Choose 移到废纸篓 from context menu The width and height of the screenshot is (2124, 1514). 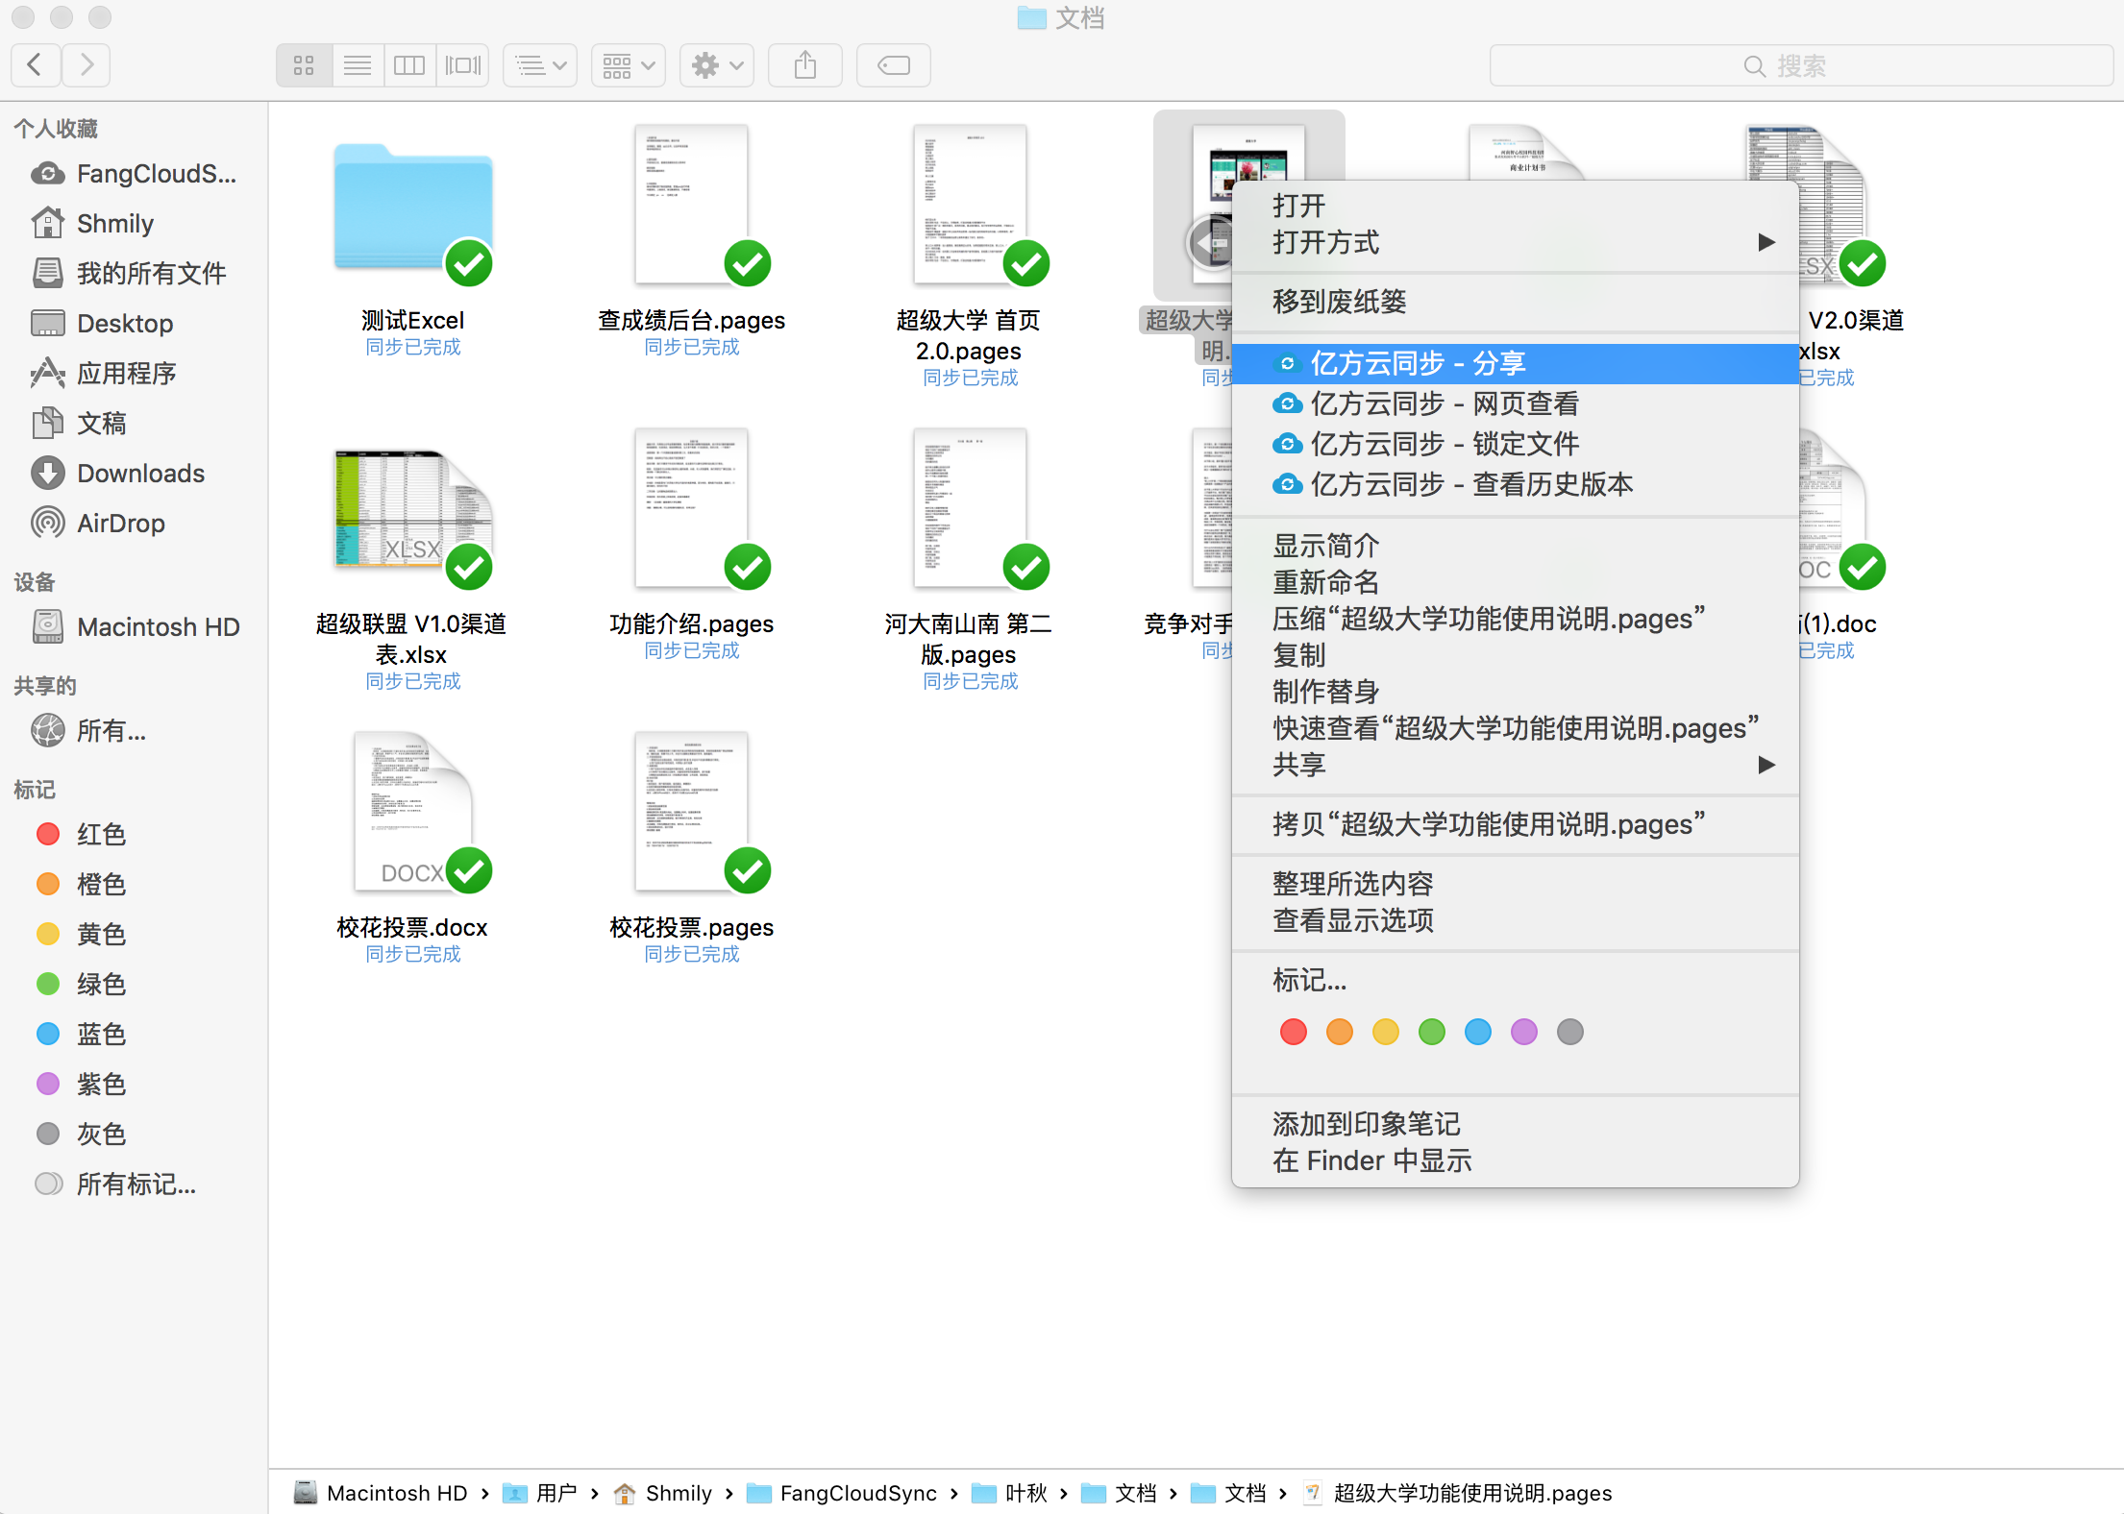[1339, 302]
